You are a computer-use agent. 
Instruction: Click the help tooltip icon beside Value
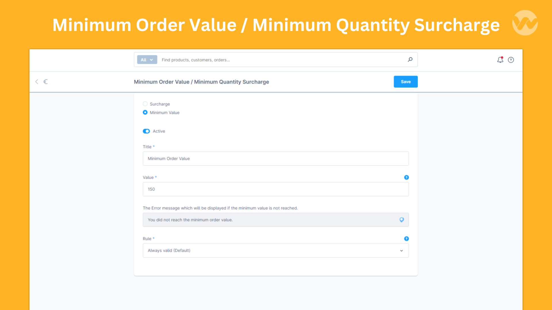coord(406,177)
